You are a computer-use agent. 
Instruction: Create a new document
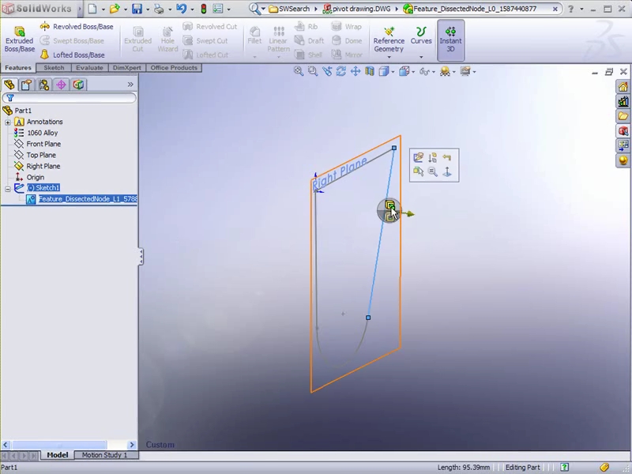click(x=92, y=9)
